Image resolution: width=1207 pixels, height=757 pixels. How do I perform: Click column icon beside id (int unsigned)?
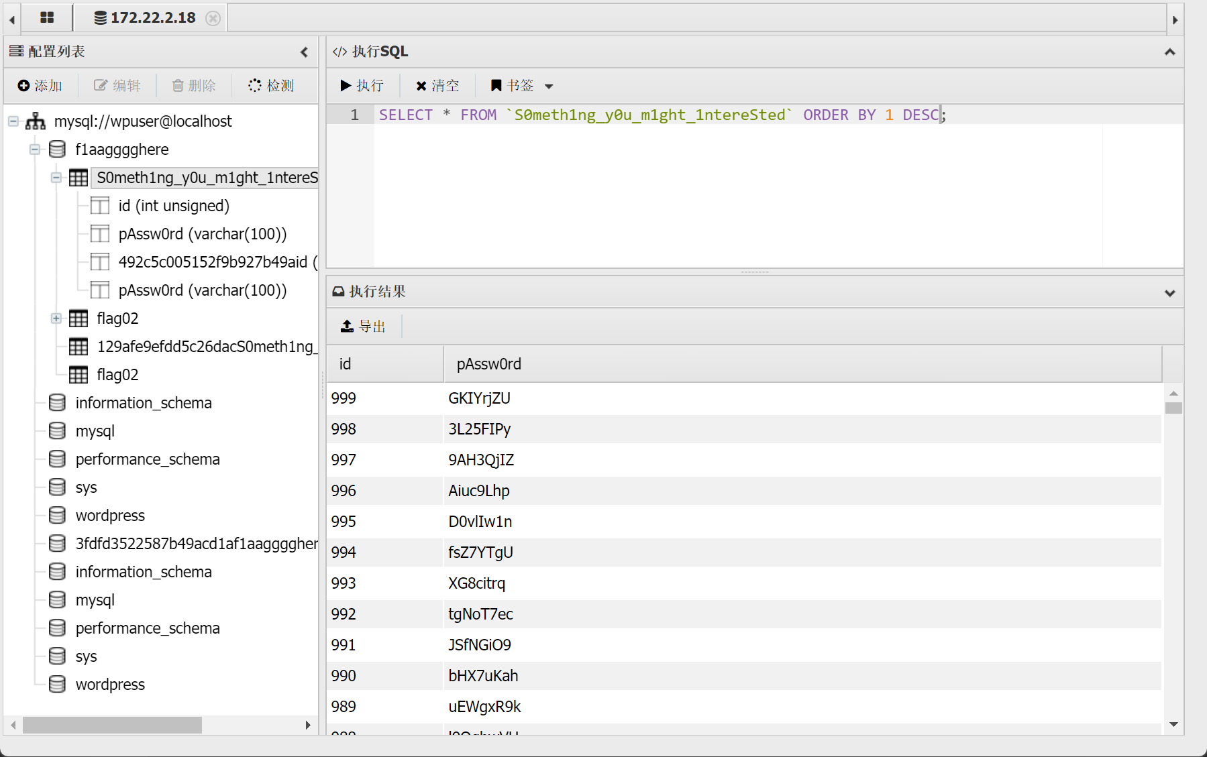tap(100, 206)
